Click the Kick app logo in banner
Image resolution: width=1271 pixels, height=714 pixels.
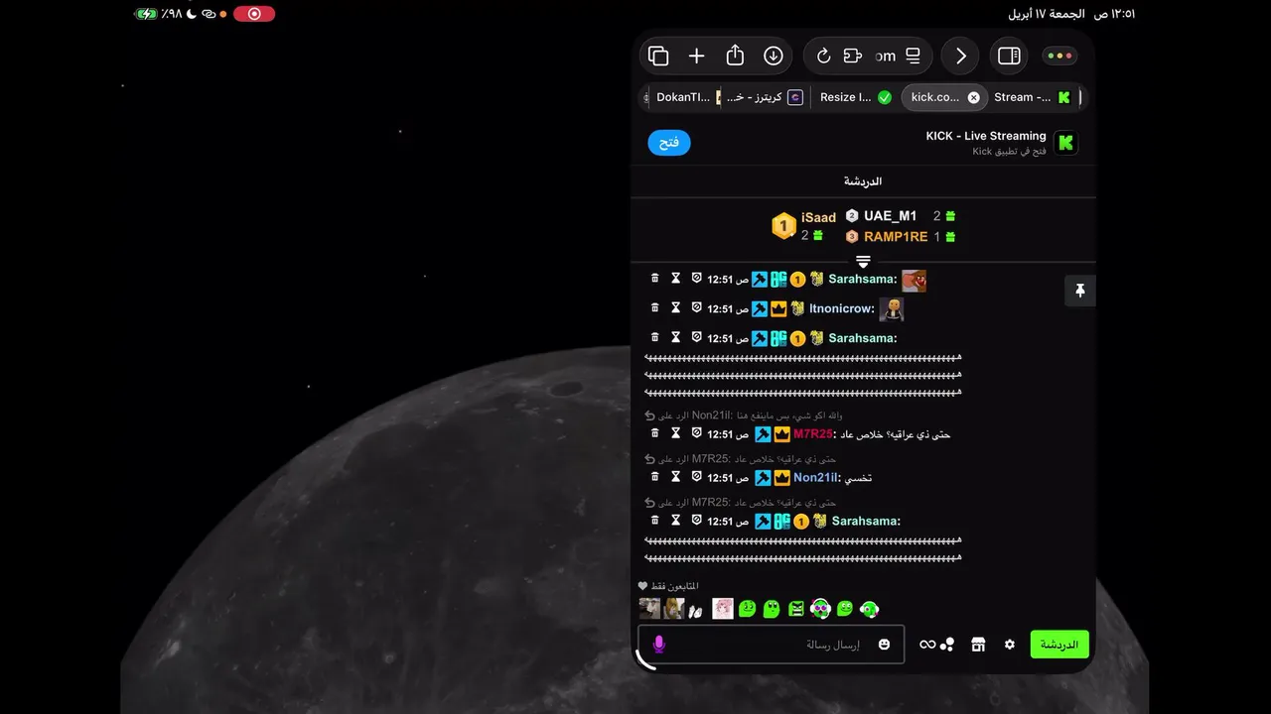coord(1065,143)
